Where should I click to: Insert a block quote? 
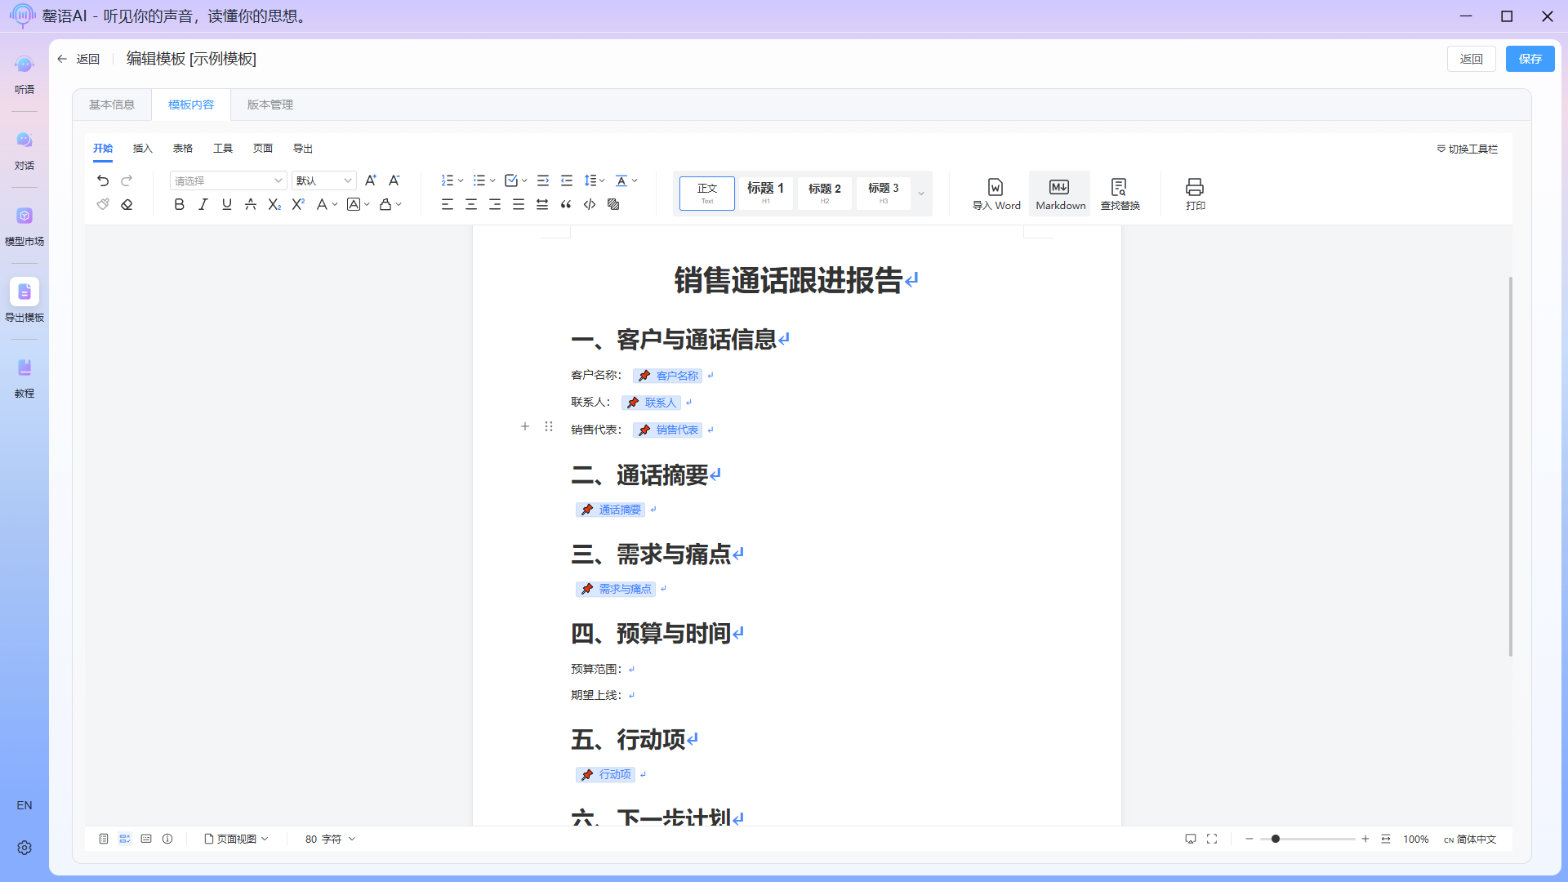point(566,204)
